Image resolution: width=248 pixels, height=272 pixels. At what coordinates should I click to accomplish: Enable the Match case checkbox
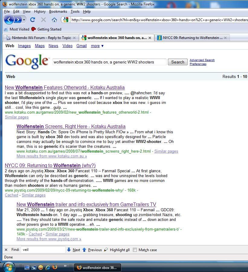135,250
